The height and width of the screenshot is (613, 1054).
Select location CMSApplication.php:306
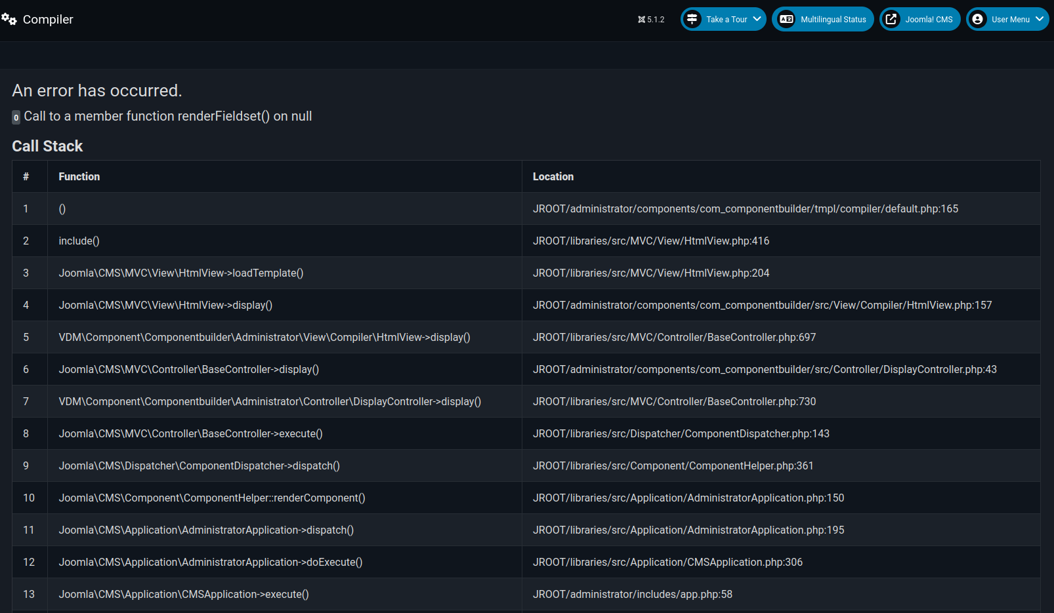(x=668, y=562)
